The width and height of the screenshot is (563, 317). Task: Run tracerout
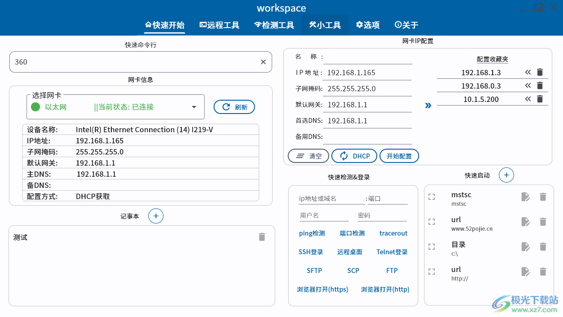click(393, 233)
